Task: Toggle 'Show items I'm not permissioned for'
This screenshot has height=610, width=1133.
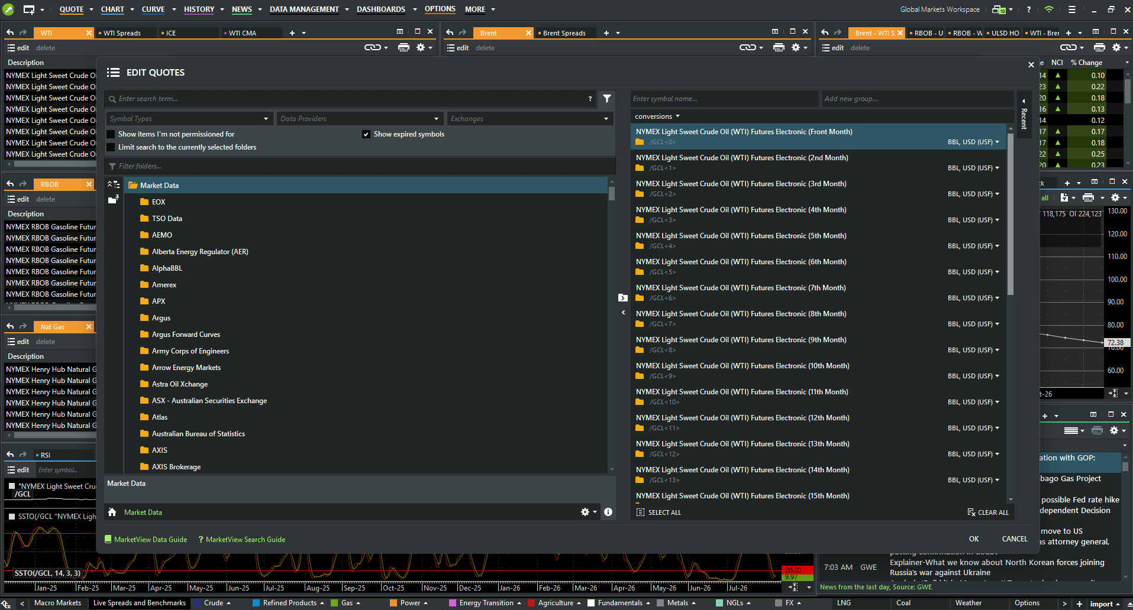Action: (111, 134)
